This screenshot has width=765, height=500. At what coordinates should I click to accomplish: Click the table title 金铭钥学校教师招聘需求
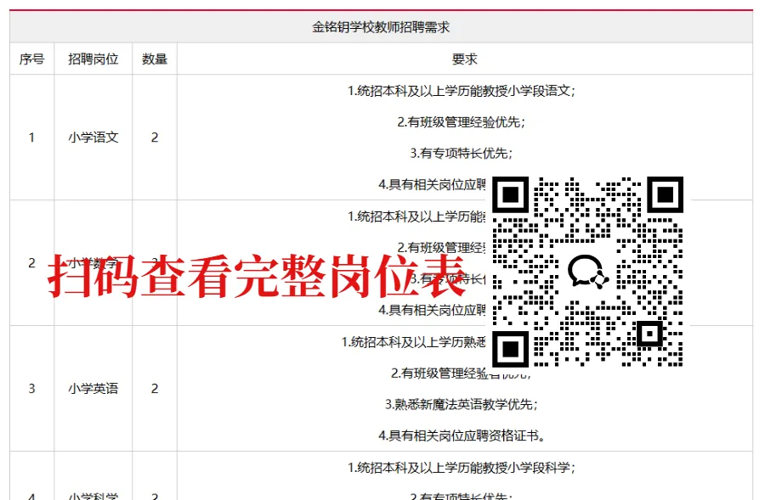(381, 27)
